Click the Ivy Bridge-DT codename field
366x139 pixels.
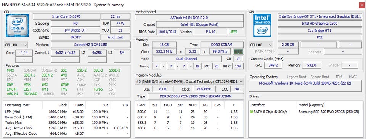point(75,30)
